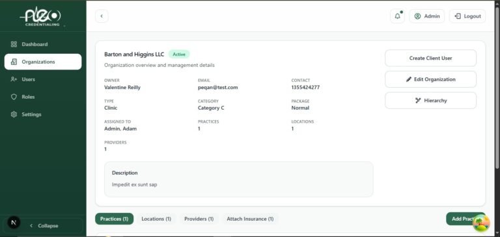500x237 pixels.
Task: Click Edit Organization pencil button
Action: (x=430, y=79)
